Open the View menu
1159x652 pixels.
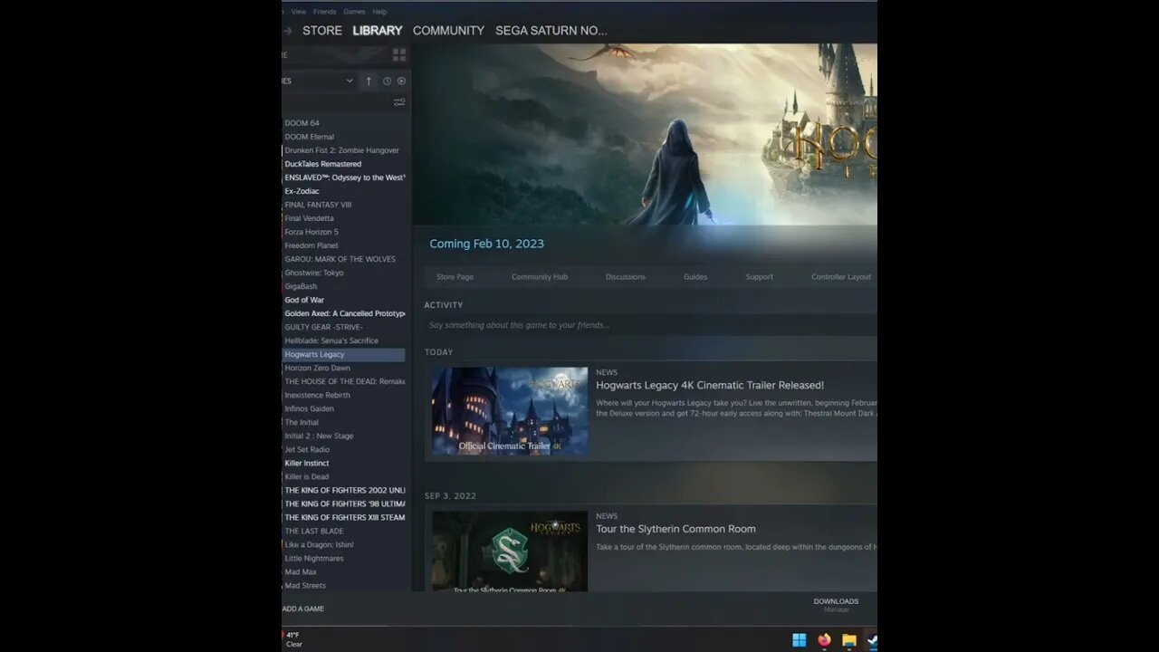(x=299, y=12)
